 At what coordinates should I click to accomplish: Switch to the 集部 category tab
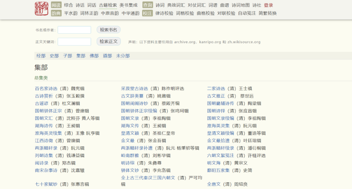tap(81, 56)
